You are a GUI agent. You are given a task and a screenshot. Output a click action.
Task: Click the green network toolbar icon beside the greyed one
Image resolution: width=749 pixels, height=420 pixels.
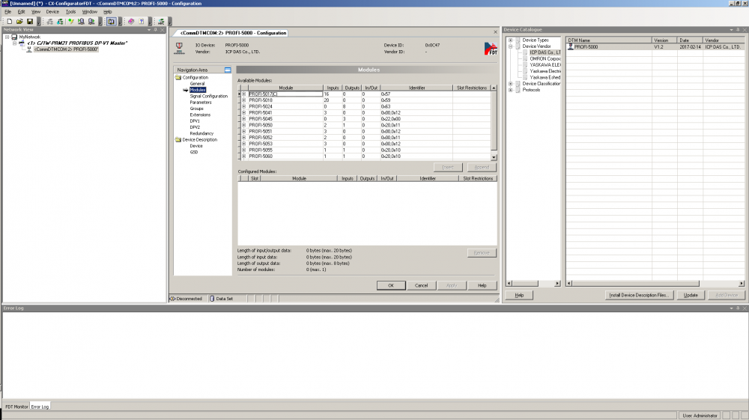point(60,22)
